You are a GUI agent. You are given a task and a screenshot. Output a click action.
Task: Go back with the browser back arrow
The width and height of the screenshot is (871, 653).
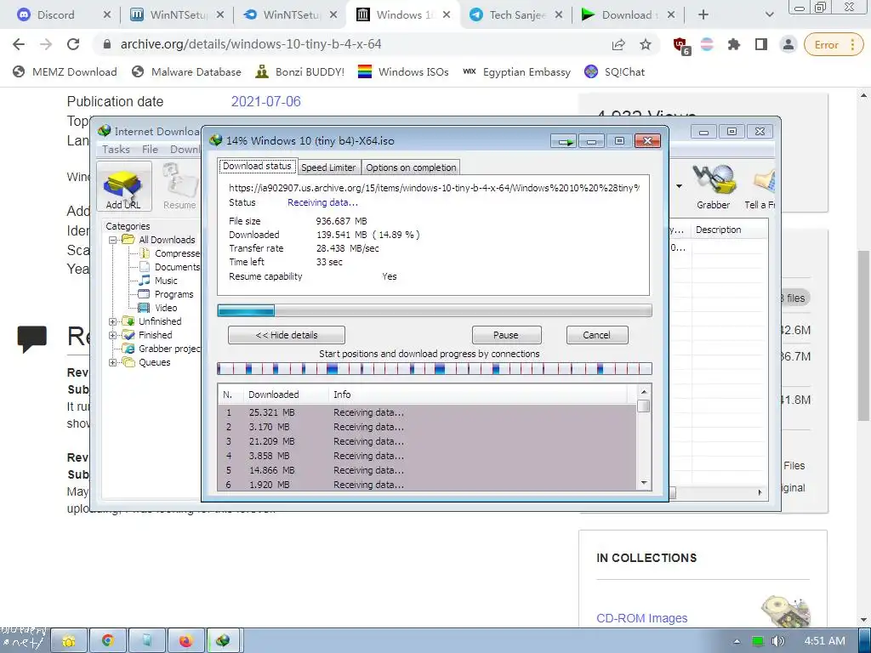19,44
